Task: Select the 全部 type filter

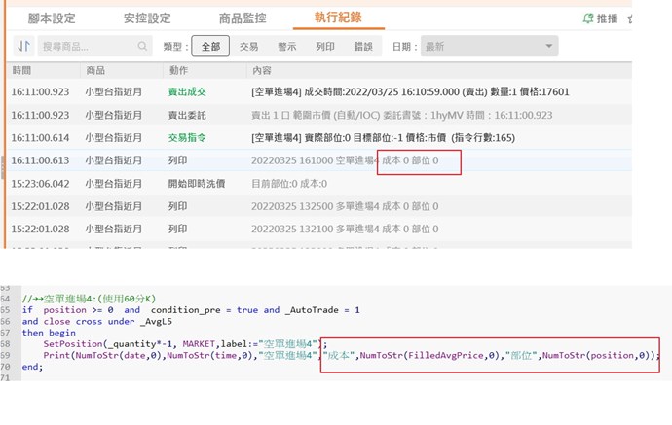Action: pos(210,46)
